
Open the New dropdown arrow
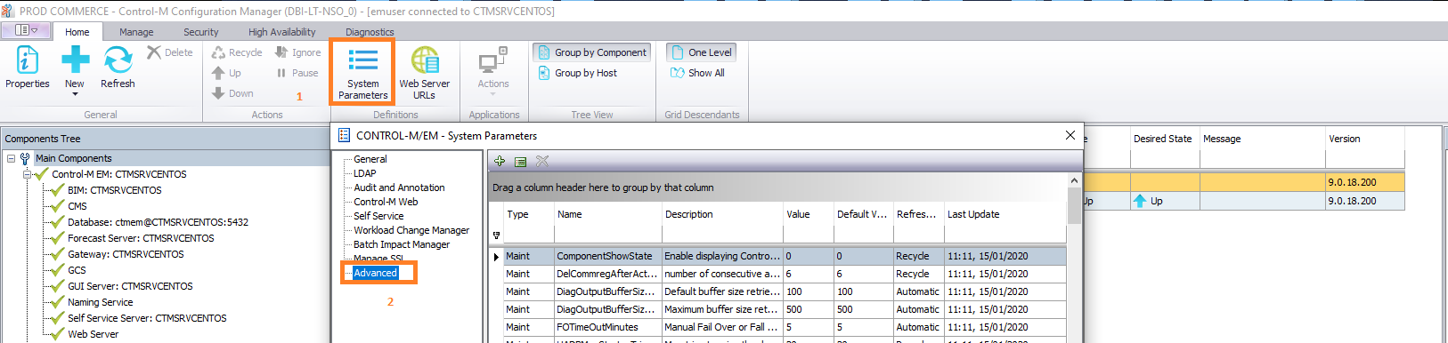(75, 93)
